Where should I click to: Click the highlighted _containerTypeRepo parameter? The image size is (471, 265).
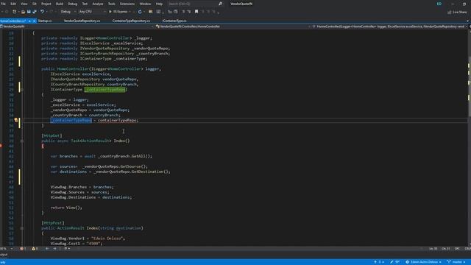(105, 90)
